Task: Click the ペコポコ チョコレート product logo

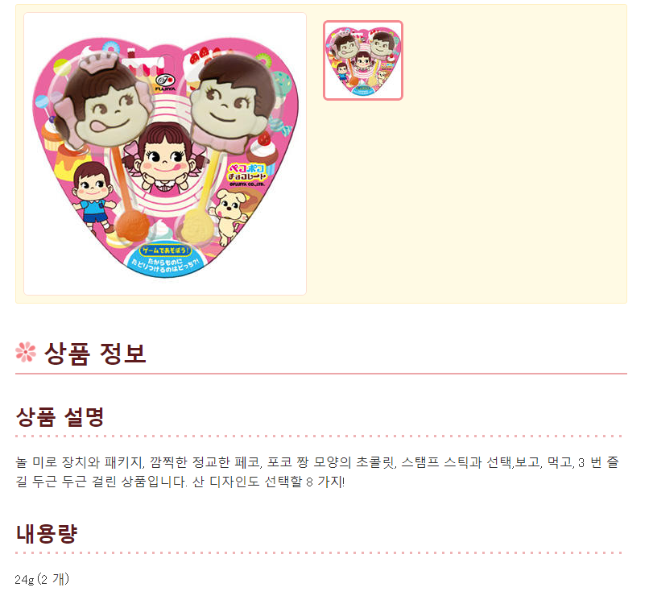Action: [246, 175]
